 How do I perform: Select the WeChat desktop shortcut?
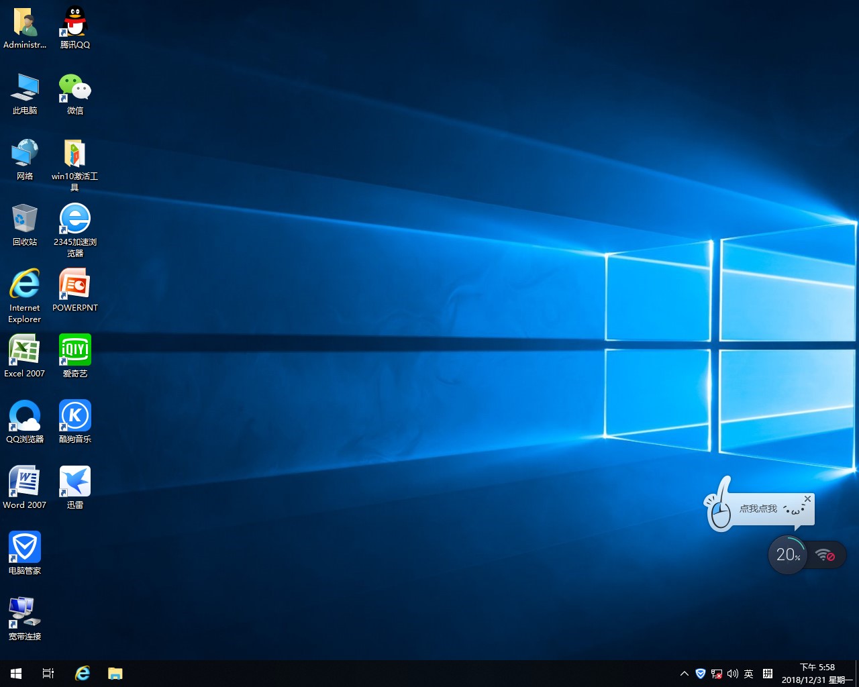pyautogui.click(x=74, y=88)
